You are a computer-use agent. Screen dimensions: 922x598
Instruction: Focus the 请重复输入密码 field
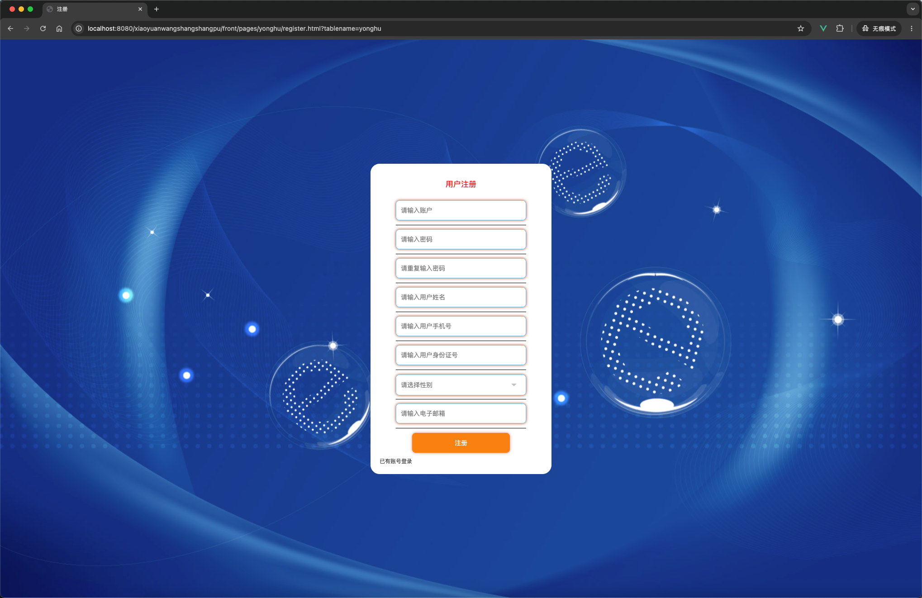pos(461,268)
